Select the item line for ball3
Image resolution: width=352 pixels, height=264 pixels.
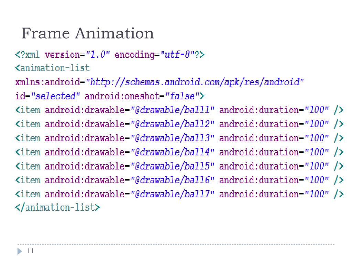pyautogui.click(x=179, y=138)
